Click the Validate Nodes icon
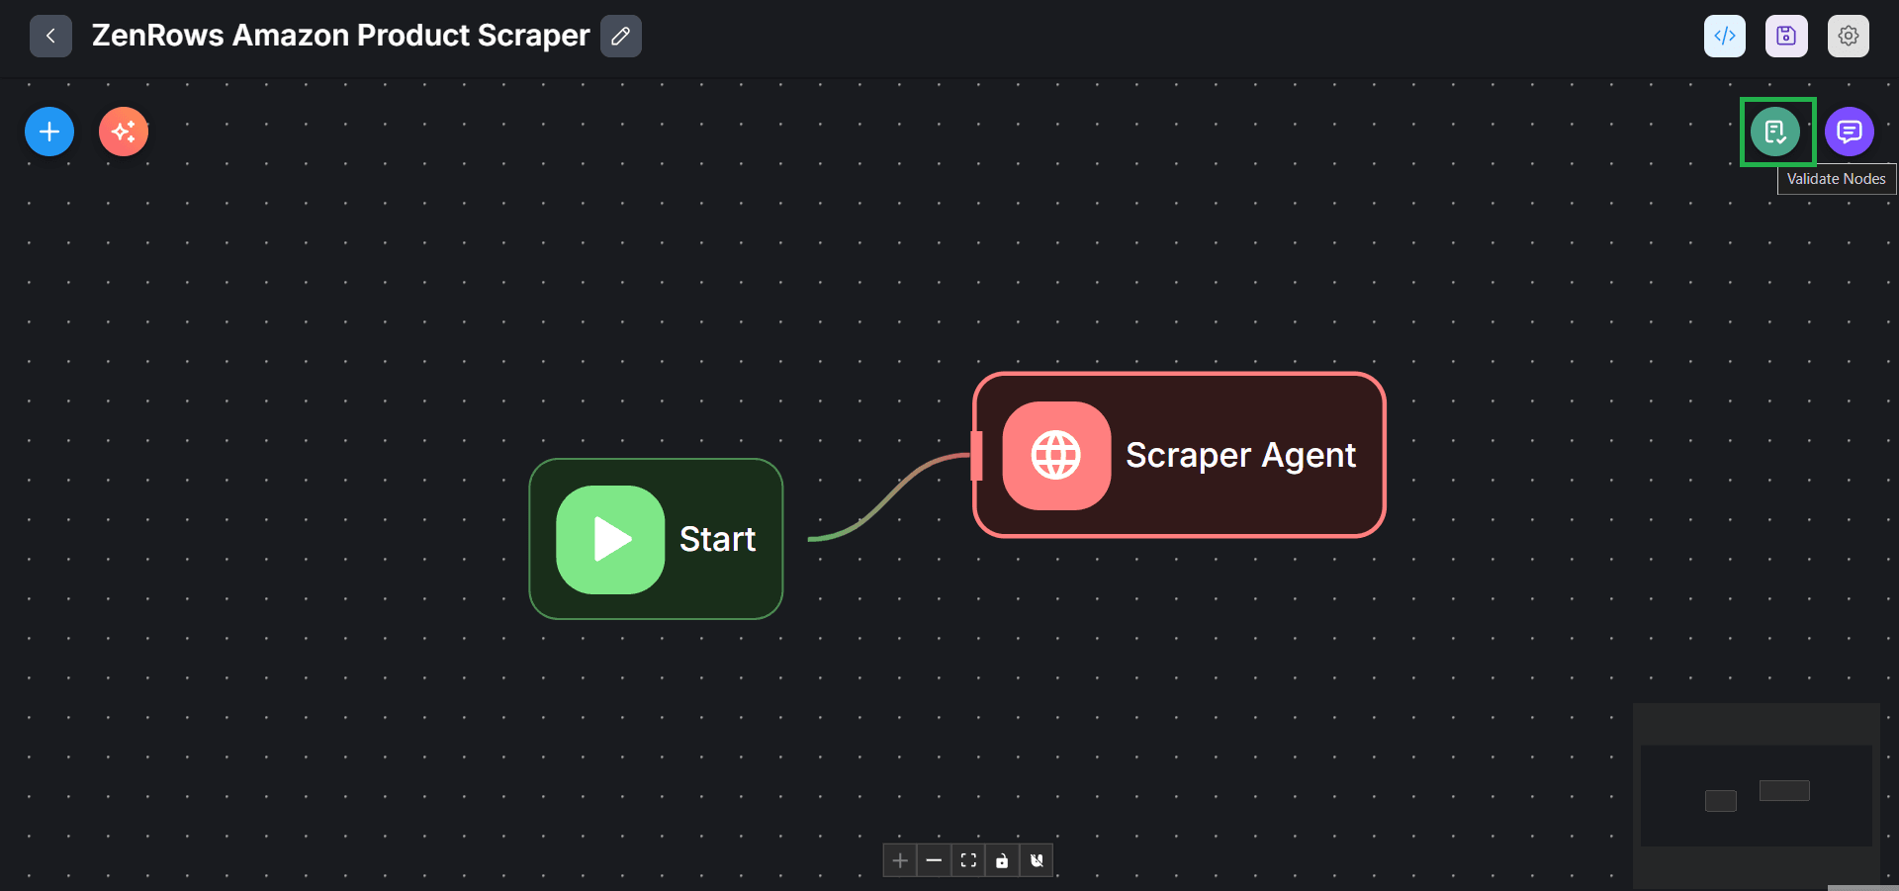 pos(1775,132)
